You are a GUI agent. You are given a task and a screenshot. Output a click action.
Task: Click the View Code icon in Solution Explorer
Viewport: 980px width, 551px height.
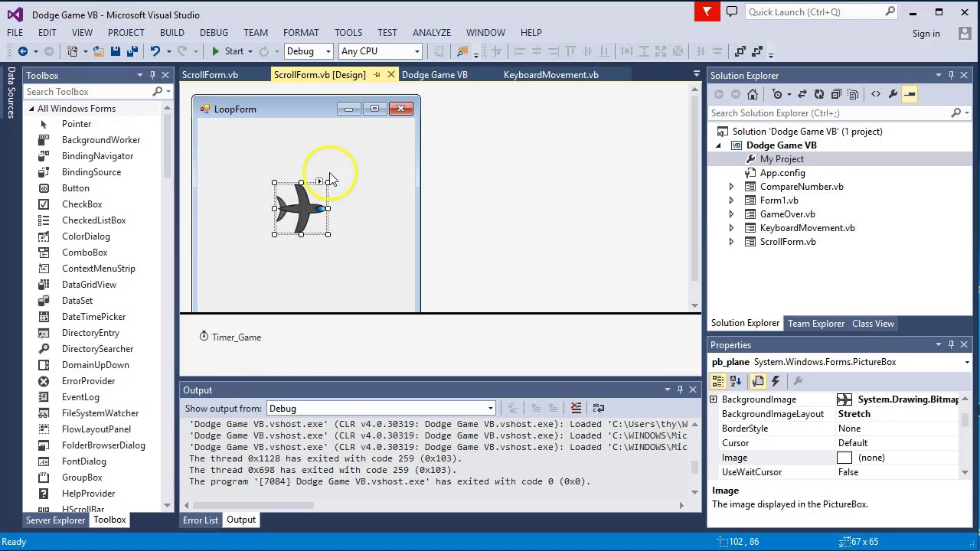876,94
